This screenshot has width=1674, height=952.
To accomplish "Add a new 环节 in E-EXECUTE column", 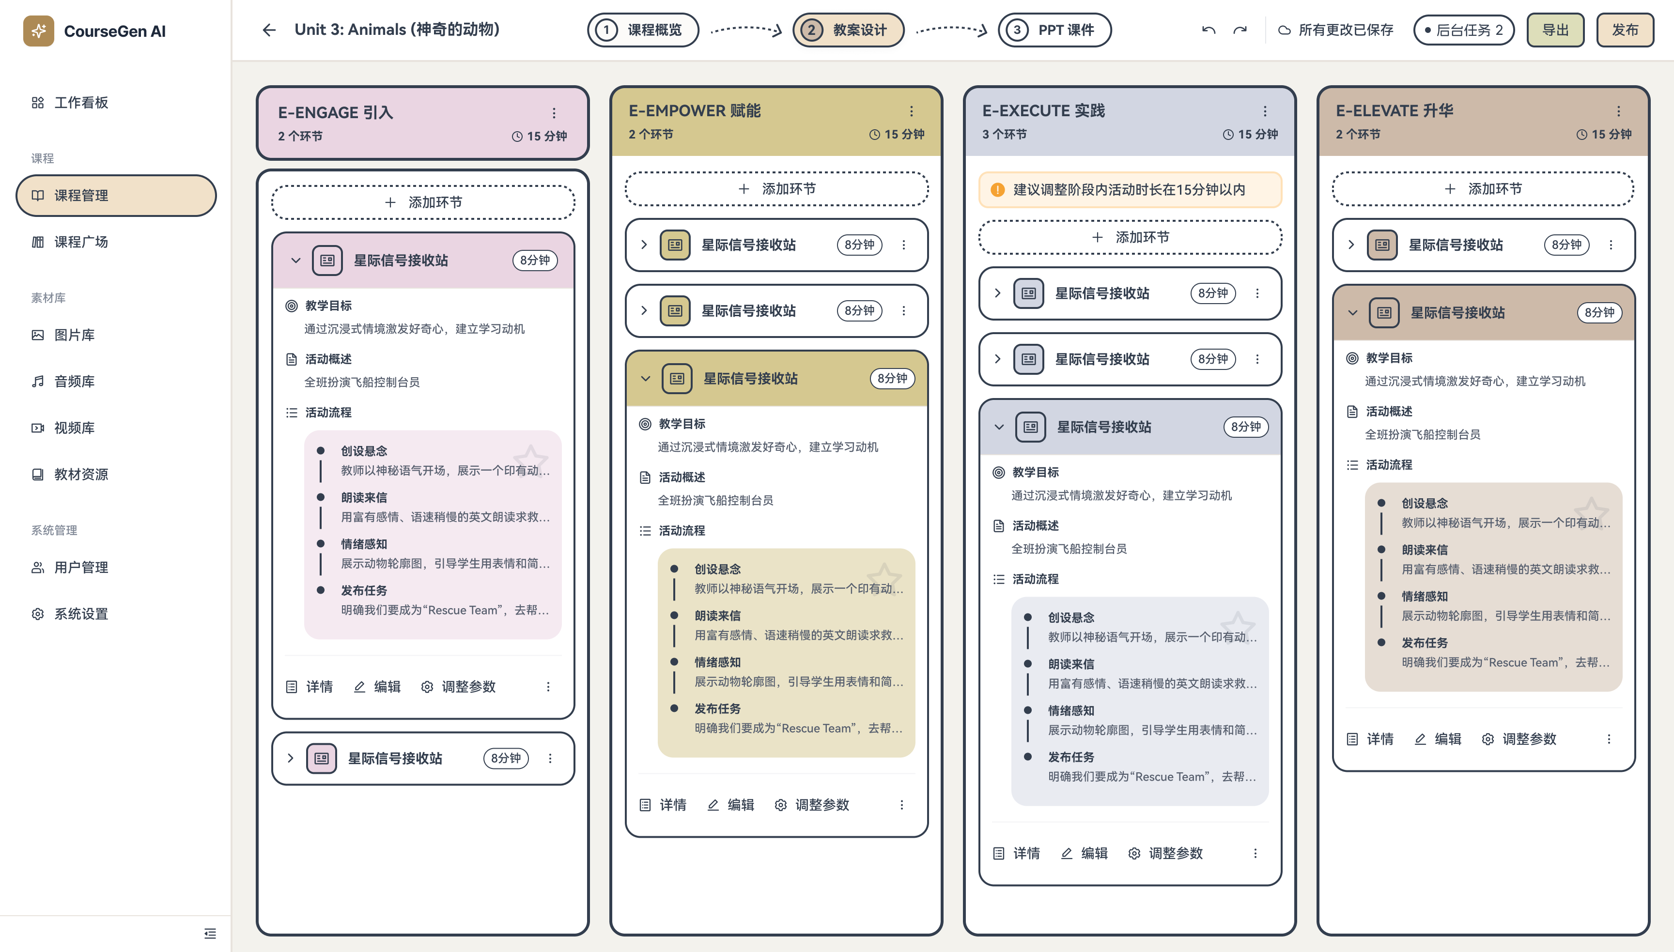I will click(1130, 237).
